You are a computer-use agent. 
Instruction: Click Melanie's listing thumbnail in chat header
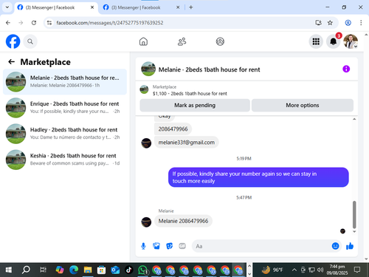[x=148, y=69]
